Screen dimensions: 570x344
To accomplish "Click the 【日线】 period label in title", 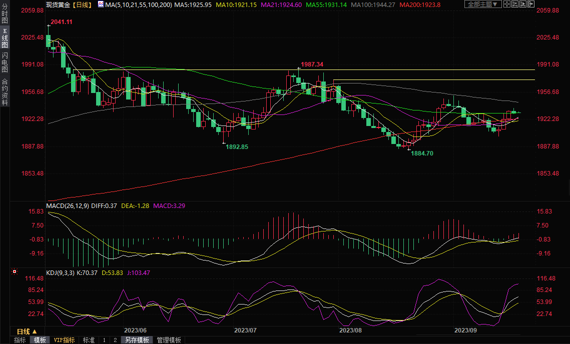I will [x=81, y=4].
